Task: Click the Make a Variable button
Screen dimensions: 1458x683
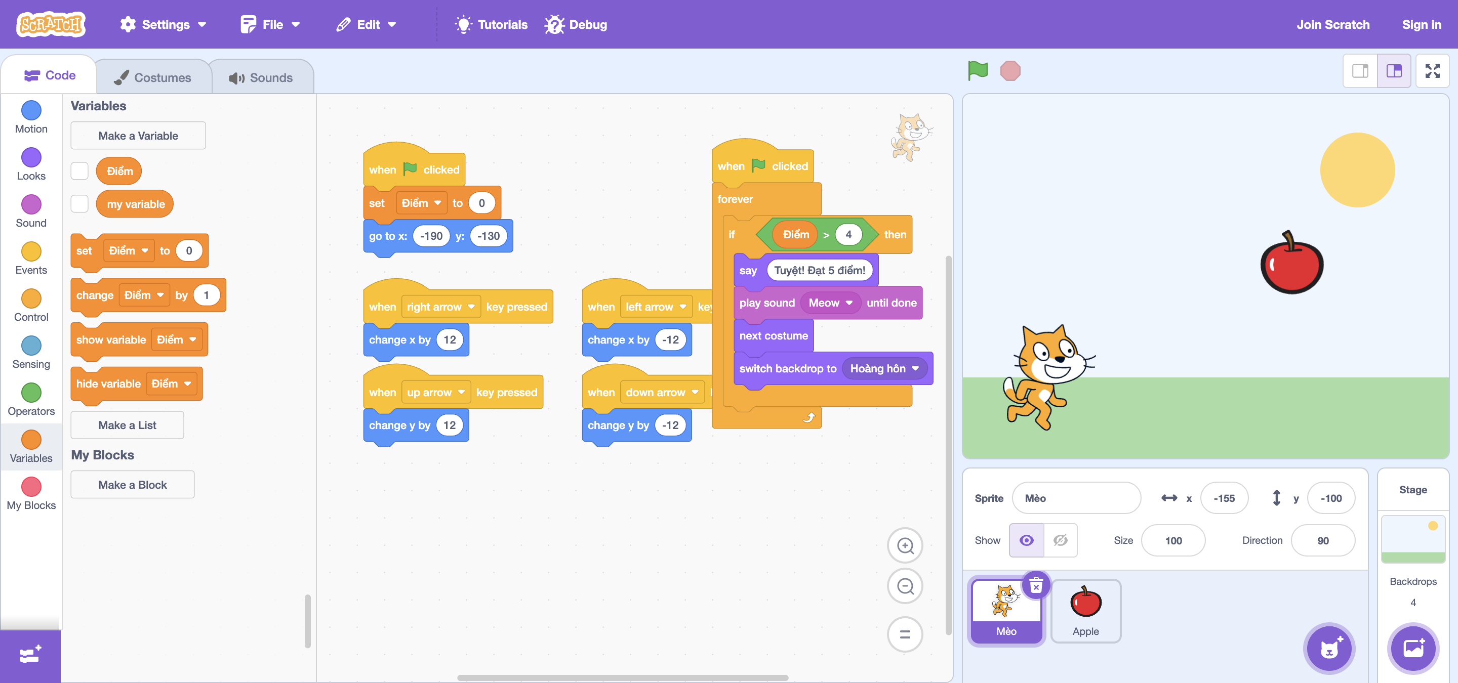Action: click(x=138, y=136)
